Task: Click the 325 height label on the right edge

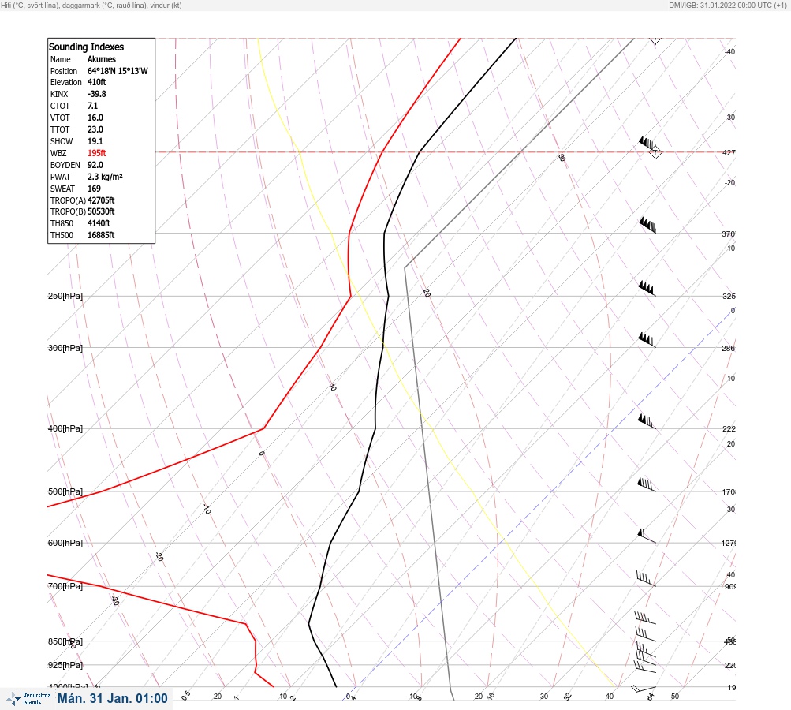Action: pos(729,296)
